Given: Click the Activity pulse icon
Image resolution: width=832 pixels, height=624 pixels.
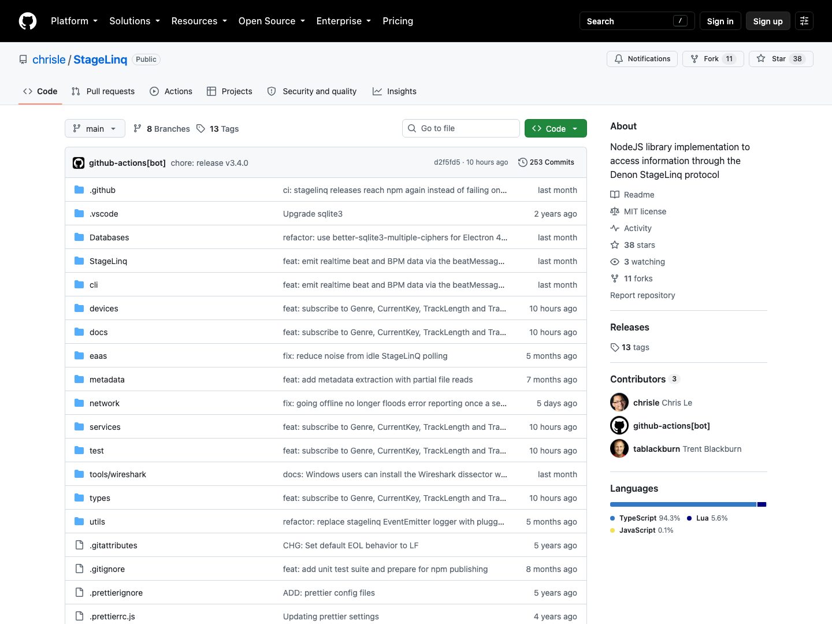Looking at the screenshot, I should [x=615, y=228].
